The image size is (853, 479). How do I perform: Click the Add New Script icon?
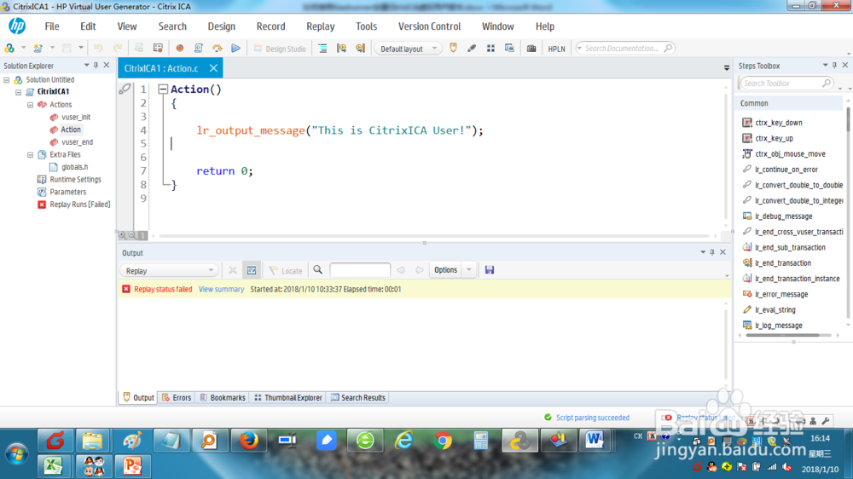click(38, 49)
